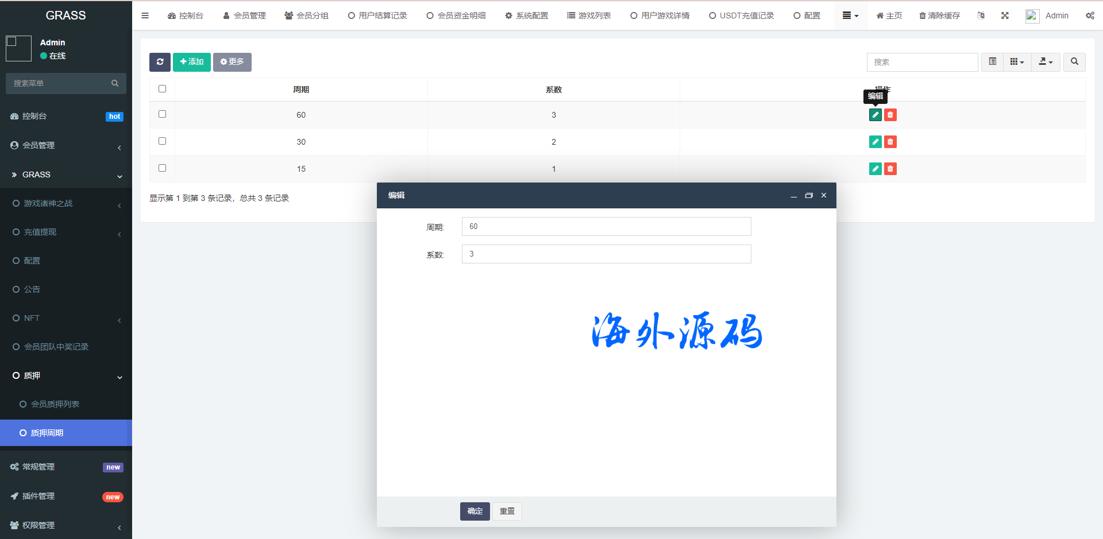Click the 确定 button in edit dialog
1103x539 pixels.
pos(475,511)
